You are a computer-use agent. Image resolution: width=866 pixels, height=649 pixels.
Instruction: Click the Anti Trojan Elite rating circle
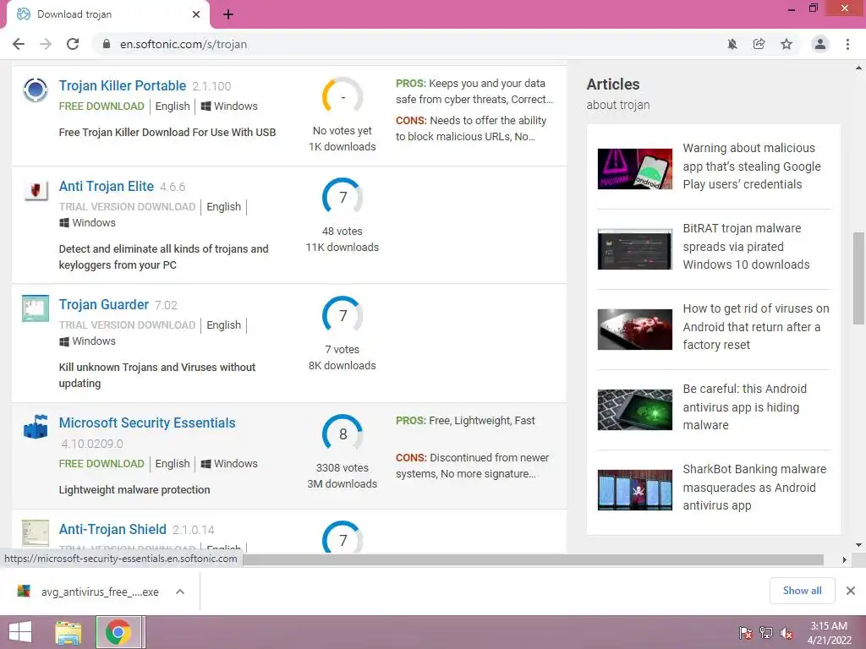pyautogui.click(x=343, y=197)
